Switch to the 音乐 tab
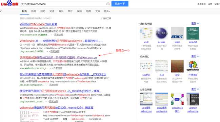 [61, 11]
